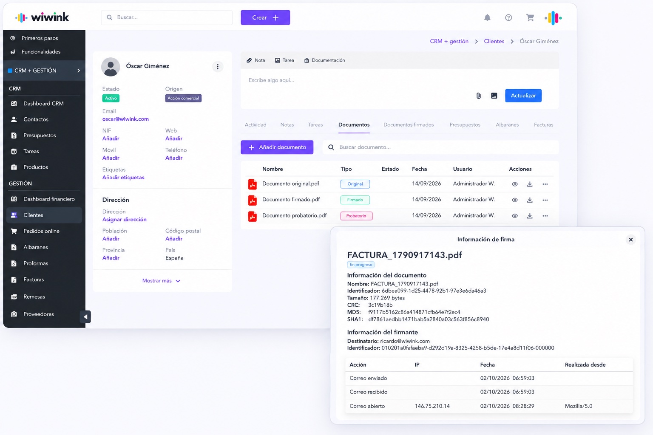
Task: Click the wiwink logo in the header
Action: pyautogui.click(x=42, y=17)
